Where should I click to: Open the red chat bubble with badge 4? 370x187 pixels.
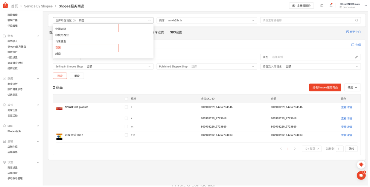click(361, 175)
